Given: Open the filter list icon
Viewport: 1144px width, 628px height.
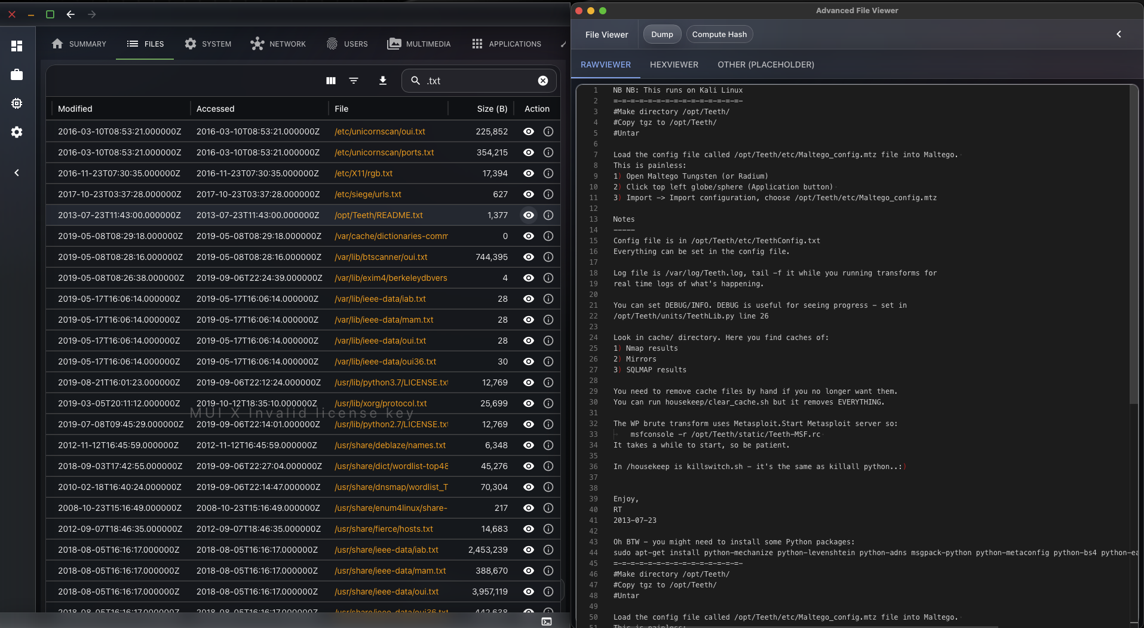Looking at the screenshot, I should click(x=354, y=81).
